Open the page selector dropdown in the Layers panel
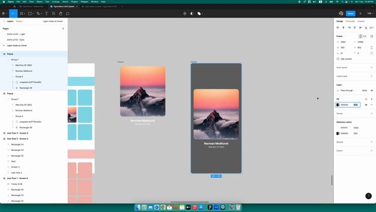This screenshot has width=376, height=212. coord(53,21)
